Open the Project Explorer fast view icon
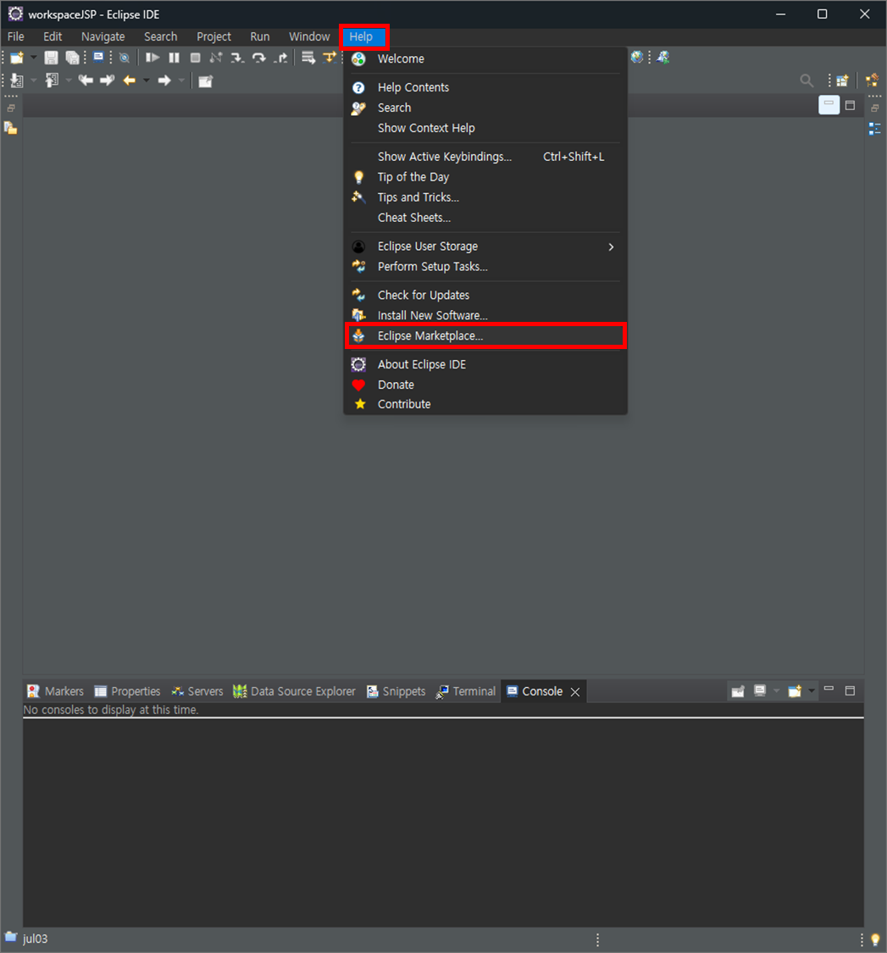 coord(10,128)
